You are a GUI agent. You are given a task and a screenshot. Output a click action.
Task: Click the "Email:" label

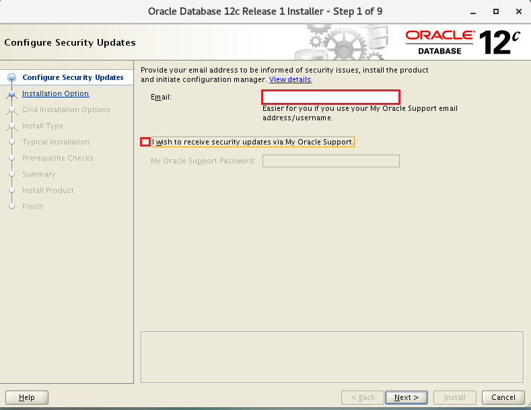coord(162,97)
